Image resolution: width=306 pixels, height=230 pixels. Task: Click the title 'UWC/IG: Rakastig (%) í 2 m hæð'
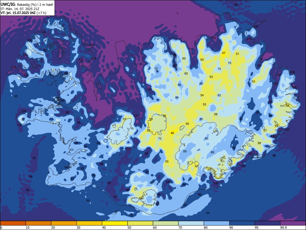click(27, 5)
